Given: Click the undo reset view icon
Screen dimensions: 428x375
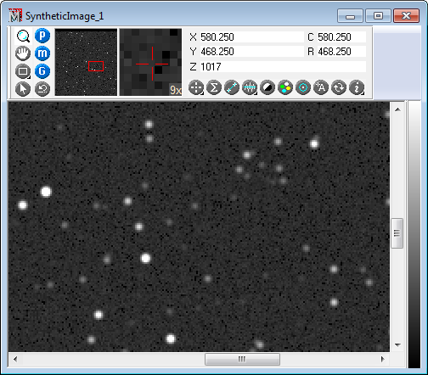Looking at the screenshot, I should click(x=42, y=89).
